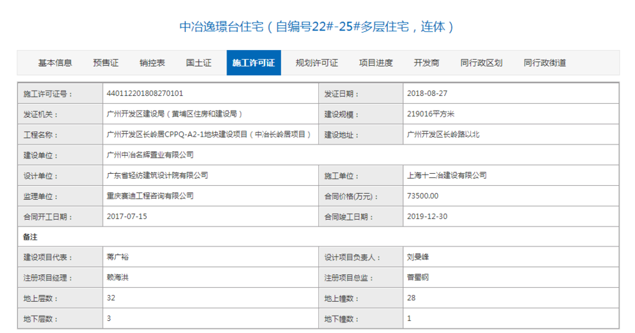Click the active 施工许可证 tab

tap(253, 63)
